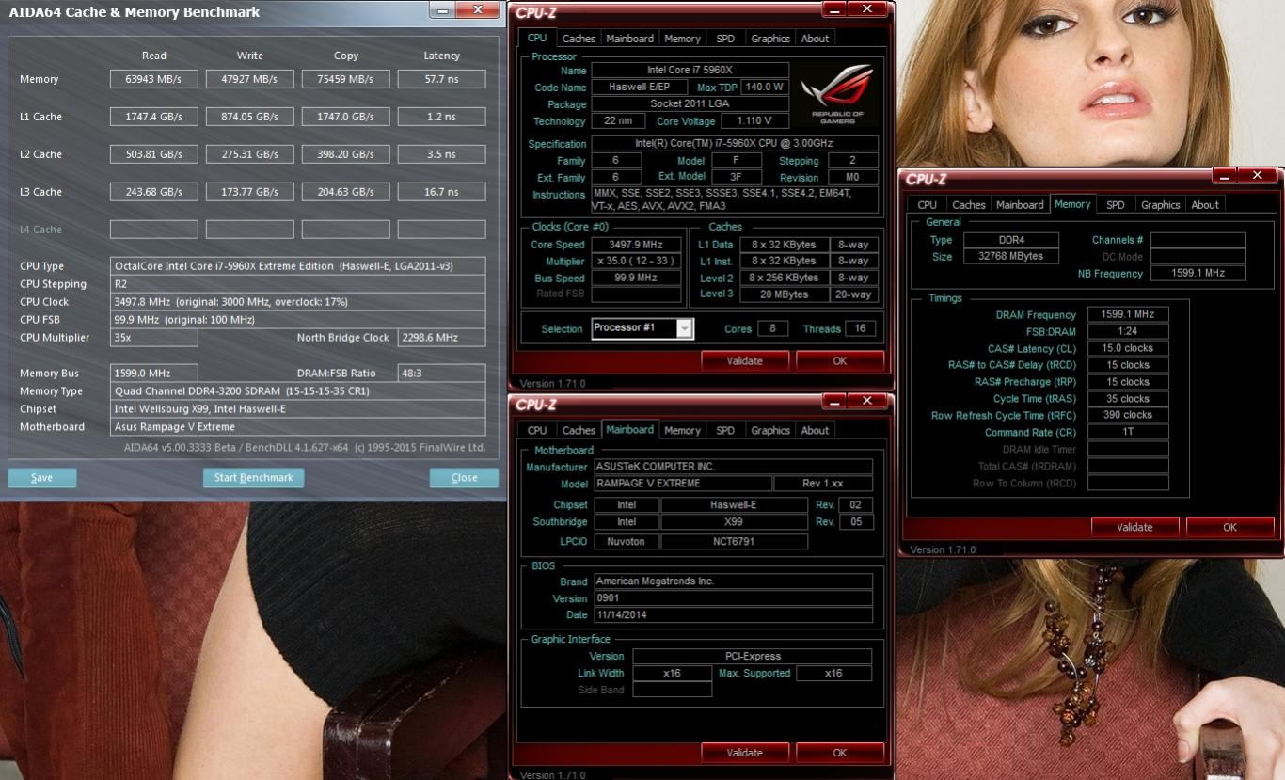1285x780 pixels.
Task: Open Mainboard tab in right CPU-Z window
Action: tap(1020, 204)
